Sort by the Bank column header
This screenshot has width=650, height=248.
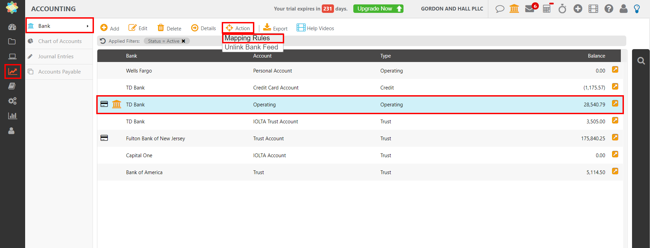132,56
